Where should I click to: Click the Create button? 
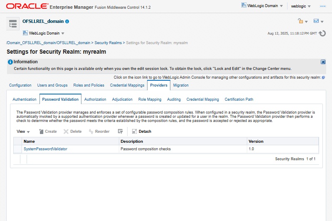[x=48, y=132]
